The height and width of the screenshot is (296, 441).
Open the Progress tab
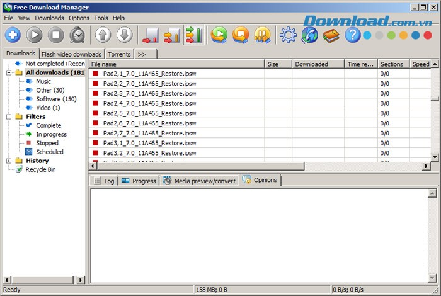coord(139,181)
